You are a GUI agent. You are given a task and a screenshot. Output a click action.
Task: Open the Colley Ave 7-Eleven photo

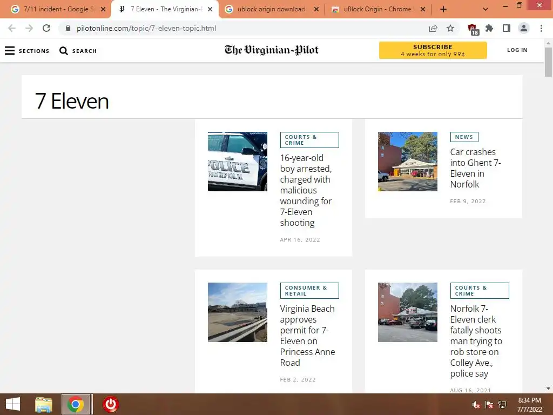point(407,312)
